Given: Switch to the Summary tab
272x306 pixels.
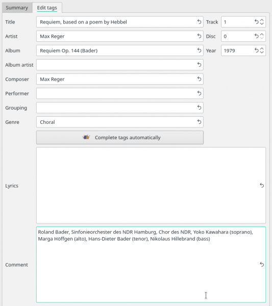Looking at the screenshot, I should (17, 8).
